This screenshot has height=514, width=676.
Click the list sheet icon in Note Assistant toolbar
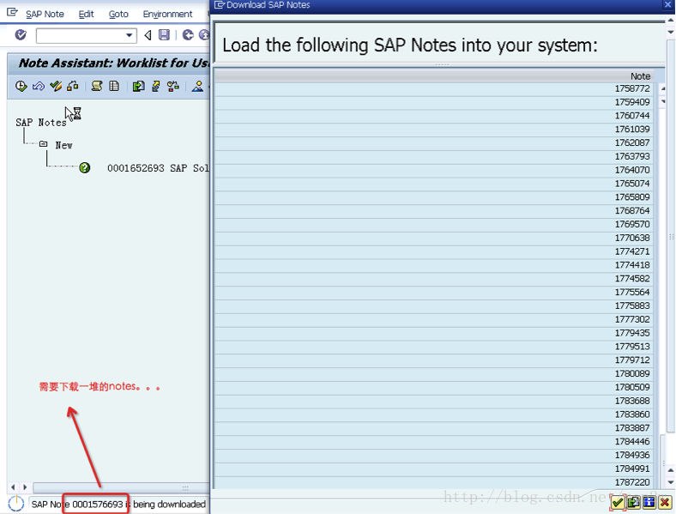114,87
